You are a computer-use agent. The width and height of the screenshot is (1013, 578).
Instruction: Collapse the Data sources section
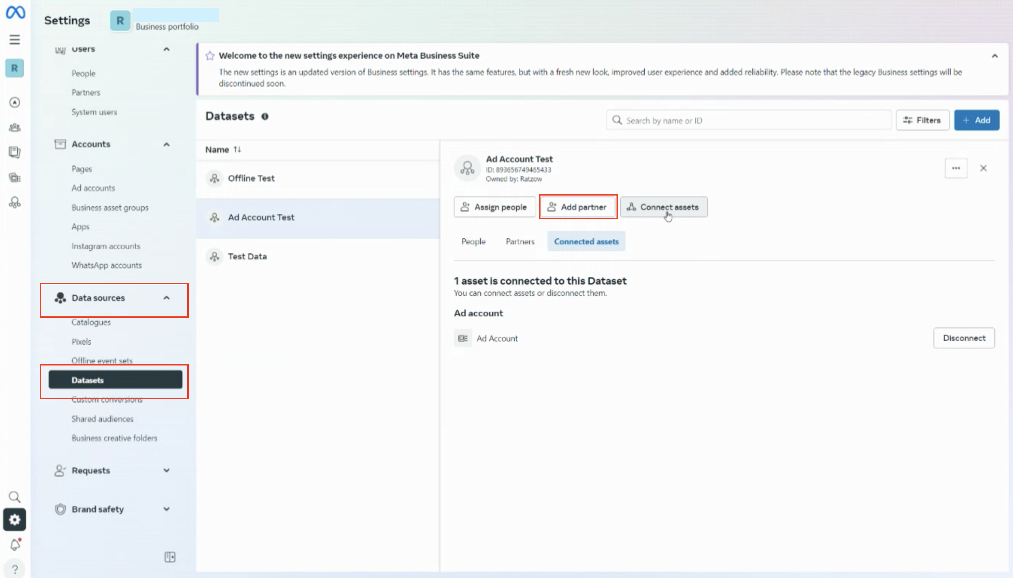click(167, 298)
